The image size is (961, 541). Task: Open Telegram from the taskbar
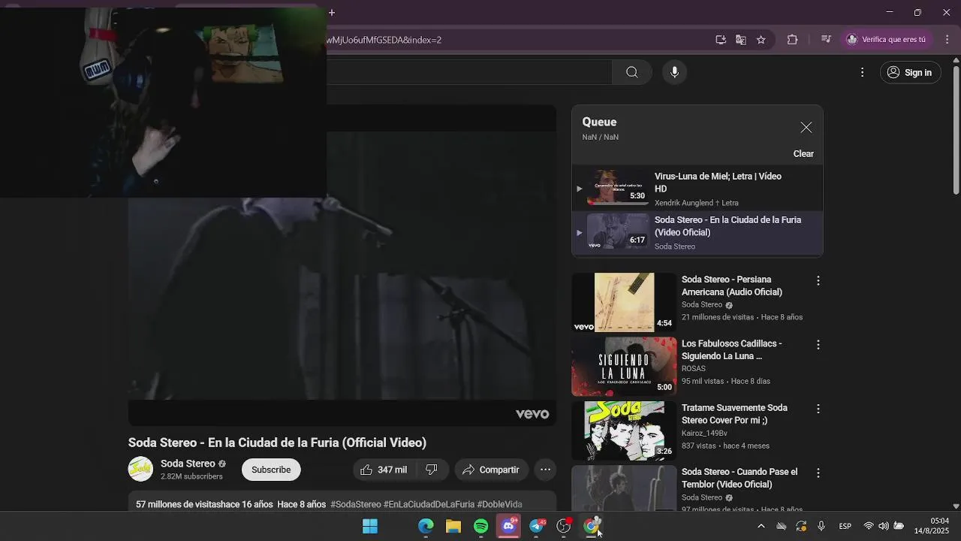click(x=537, y=526)
